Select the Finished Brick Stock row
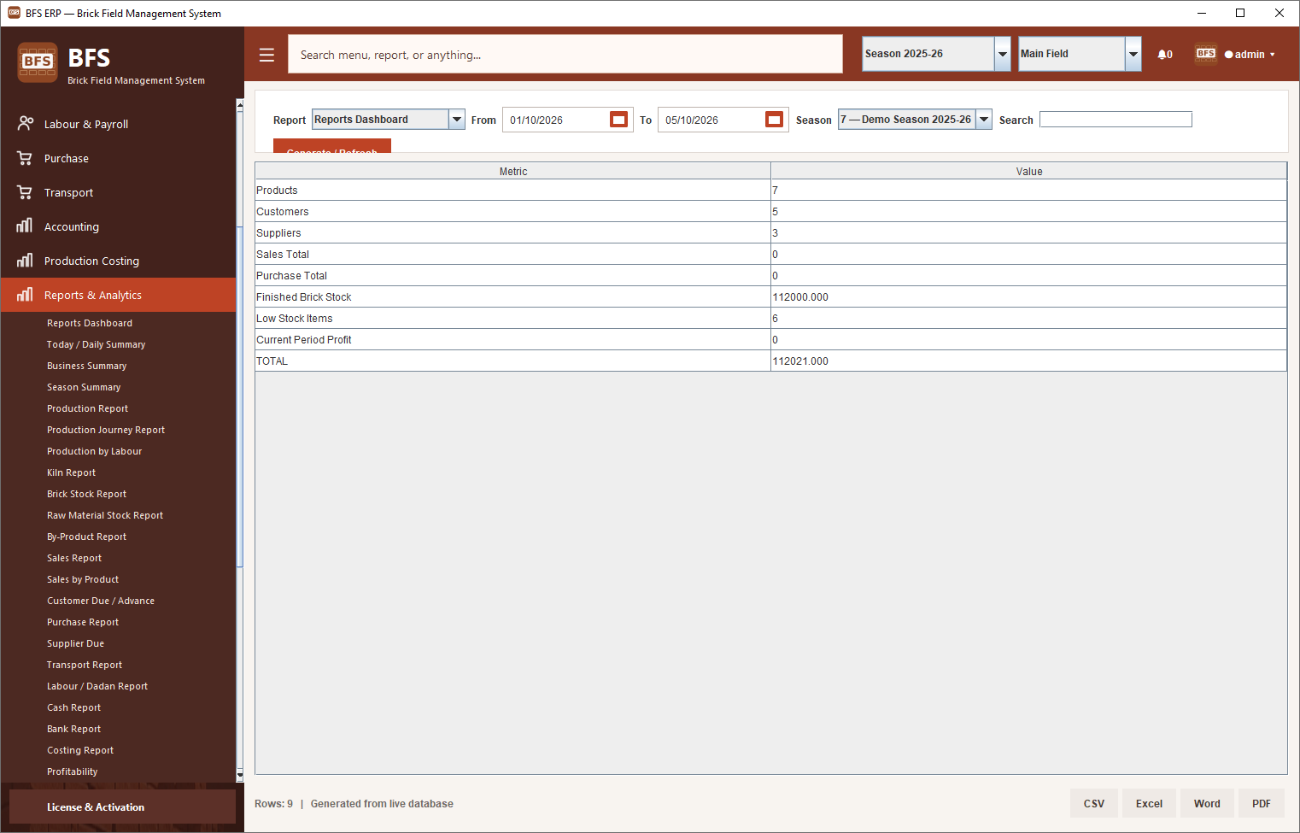Viewport: 1300px width, 833px height. pos(770,296)
